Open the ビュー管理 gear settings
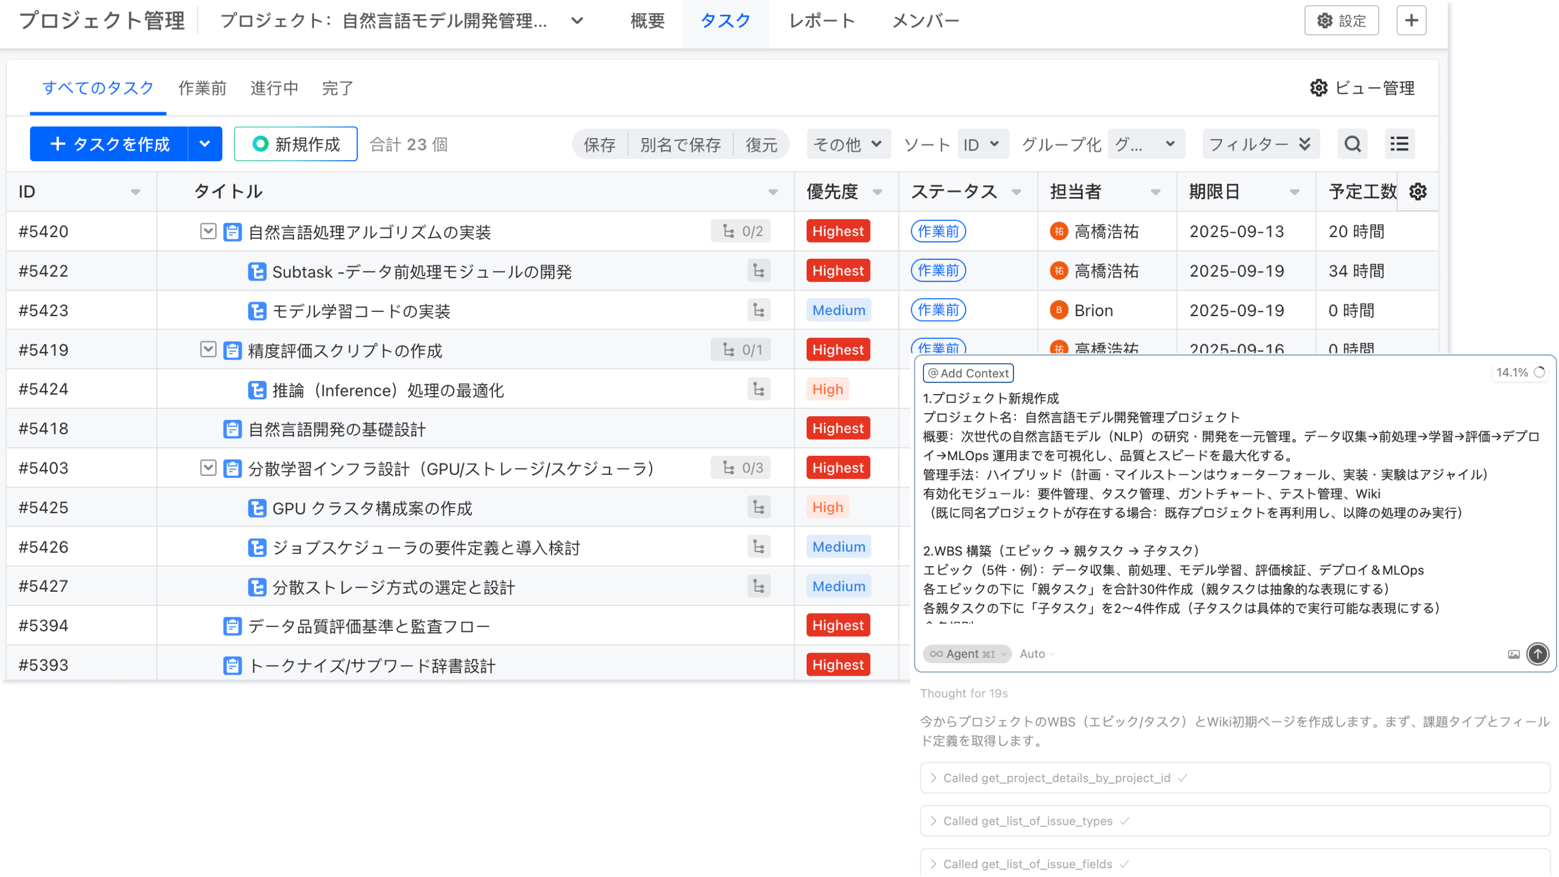This screenshot has width=1559, height=877. [x=1319, y=88]
